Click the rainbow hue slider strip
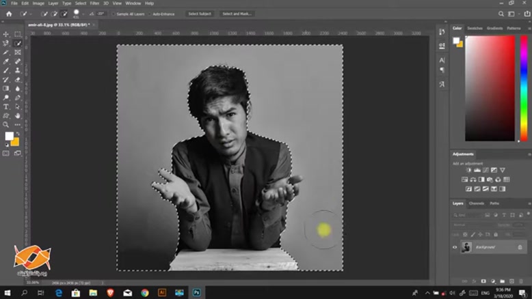Image resolution: width=532 pixels, height=299 pixels. [524, 87]
